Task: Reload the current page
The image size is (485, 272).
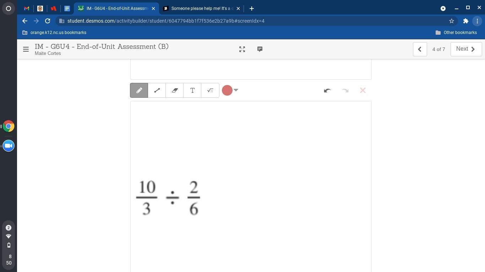Action: (48, 21)
